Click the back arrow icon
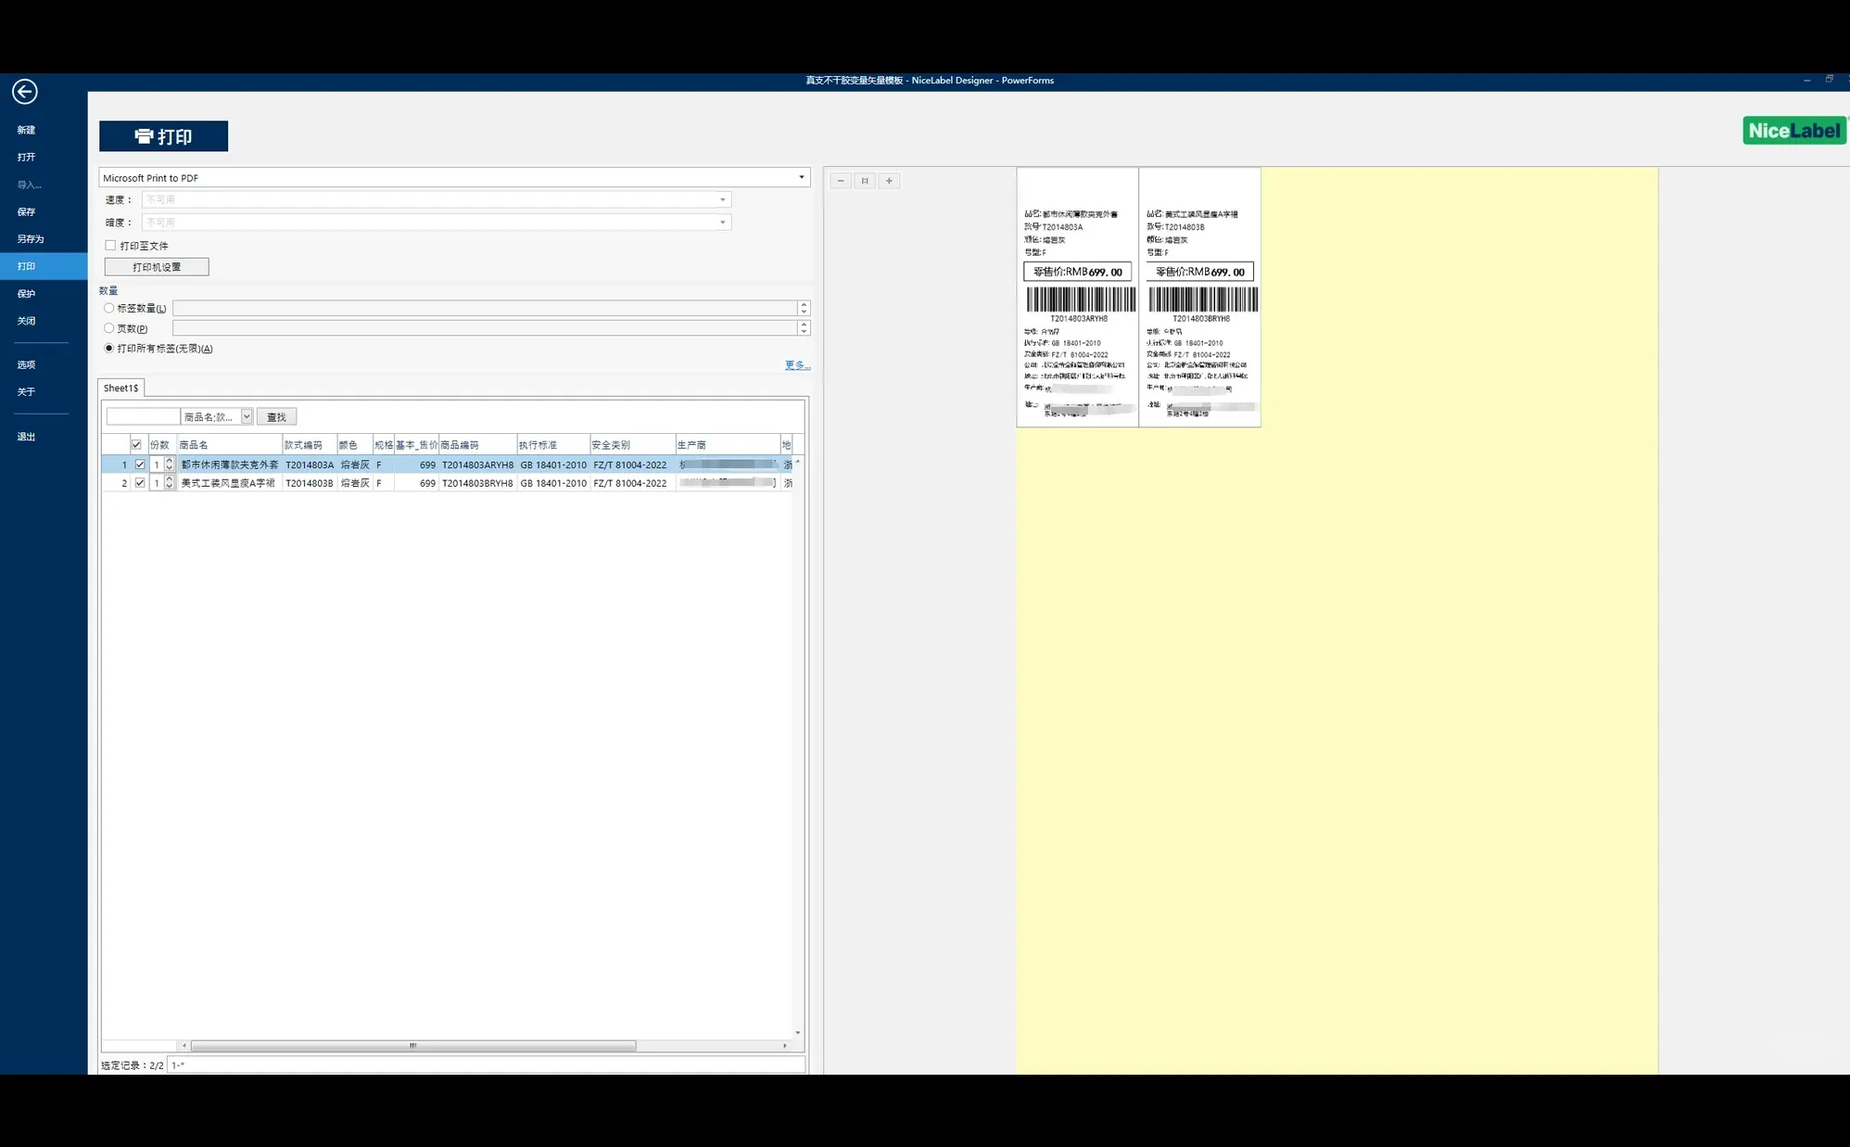The width and height of the screenshot is (1850, 1147). click(24, 91)
